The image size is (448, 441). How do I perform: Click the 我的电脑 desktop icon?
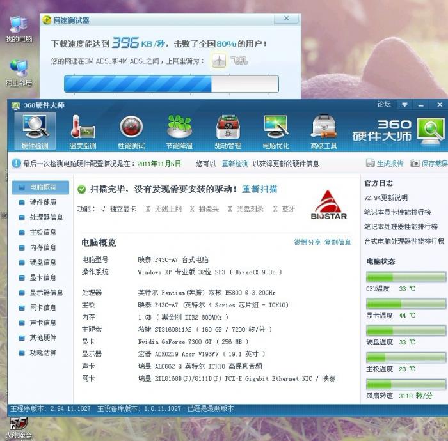19,29
